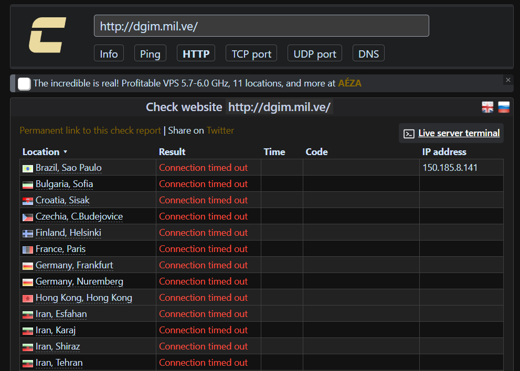Open the Iran, Tehran node

click(x=59, y=363)
